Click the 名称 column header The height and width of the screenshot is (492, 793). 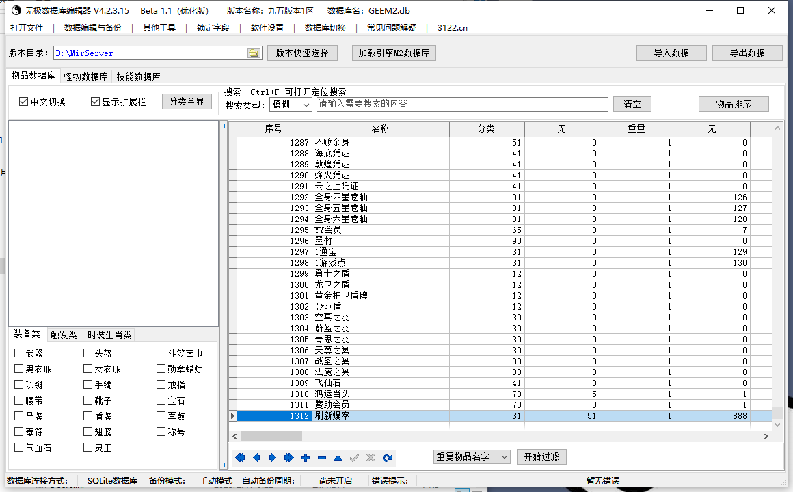(380, 129)
